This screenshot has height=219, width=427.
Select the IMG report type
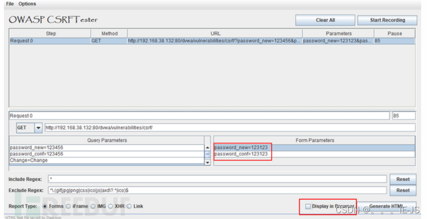93,206
